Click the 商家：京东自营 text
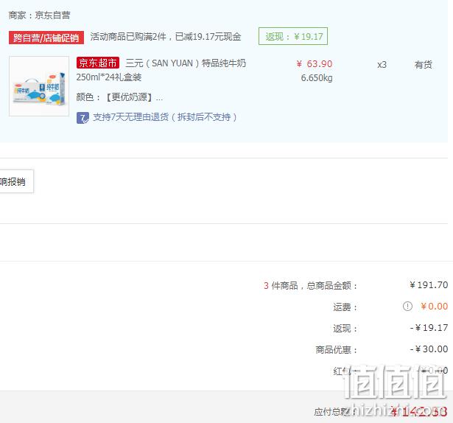The width and height of the screenshot is (453, 423). (39, 15)
